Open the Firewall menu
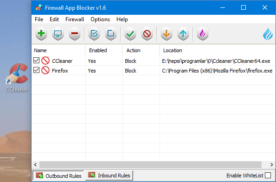276x182 pixels. tap(75, 19)
